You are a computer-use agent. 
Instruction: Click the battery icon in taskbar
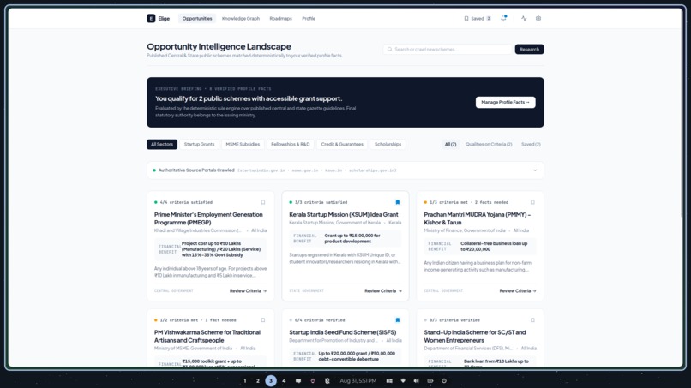[430, 381]
